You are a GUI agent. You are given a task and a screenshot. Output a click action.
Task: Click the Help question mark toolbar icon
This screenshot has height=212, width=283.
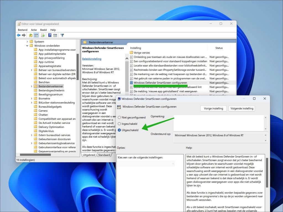50,35
